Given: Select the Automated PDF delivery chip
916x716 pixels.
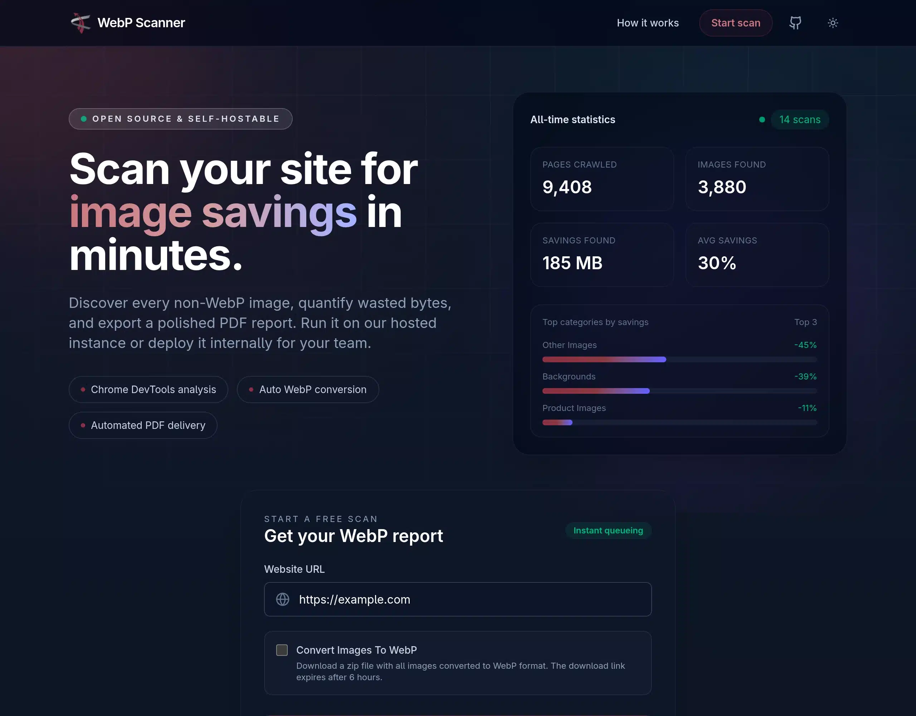Looking at the screenshot, I should click(x=143, y=425).
